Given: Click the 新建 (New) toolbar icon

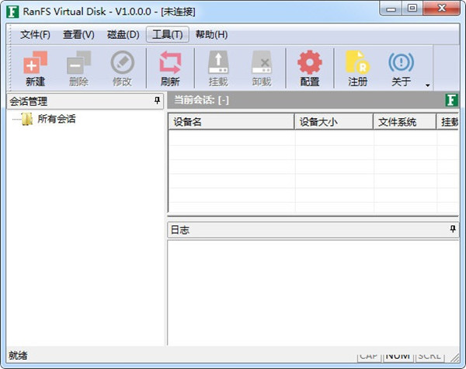Looking at the screenshot, I should (36, 68).
